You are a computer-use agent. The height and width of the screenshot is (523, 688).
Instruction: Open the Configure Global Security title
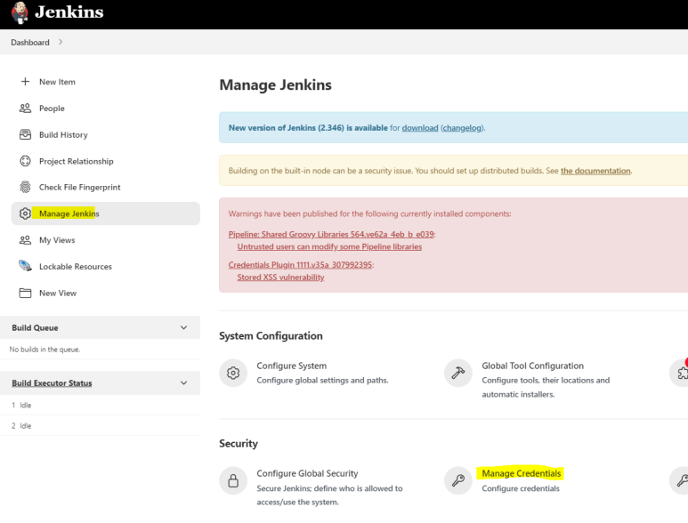click(307, 473)
